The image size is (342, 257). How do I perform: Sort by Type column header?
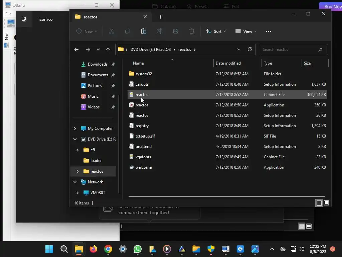pyautogui.click(x=268, y=63)
